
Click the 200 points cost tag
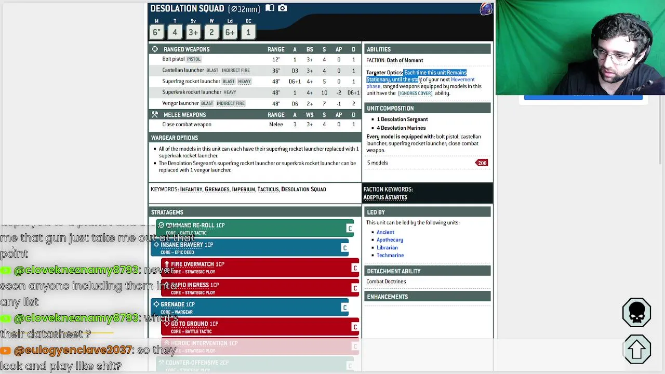point(481,163)
